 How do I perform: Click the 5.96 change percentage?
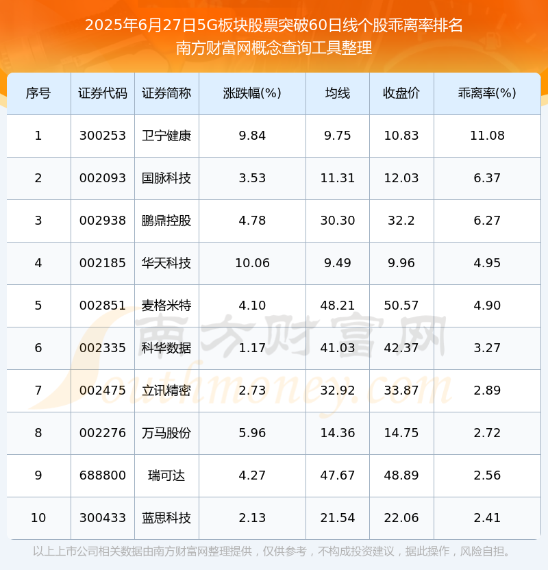(252, 433)
